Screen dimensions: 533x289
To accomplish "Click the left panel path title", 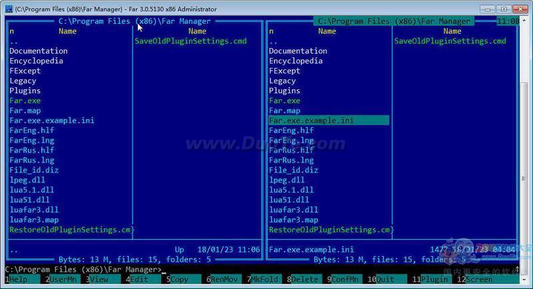I will click(135, 21).
